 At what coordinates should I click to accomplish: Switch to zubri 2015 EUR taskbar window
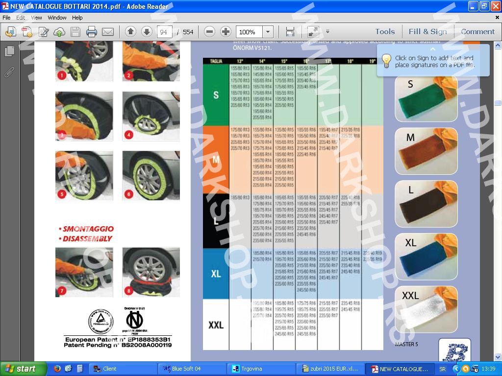331,369
